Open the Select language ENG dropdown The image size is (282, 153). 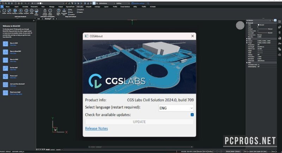click(176, 108)
